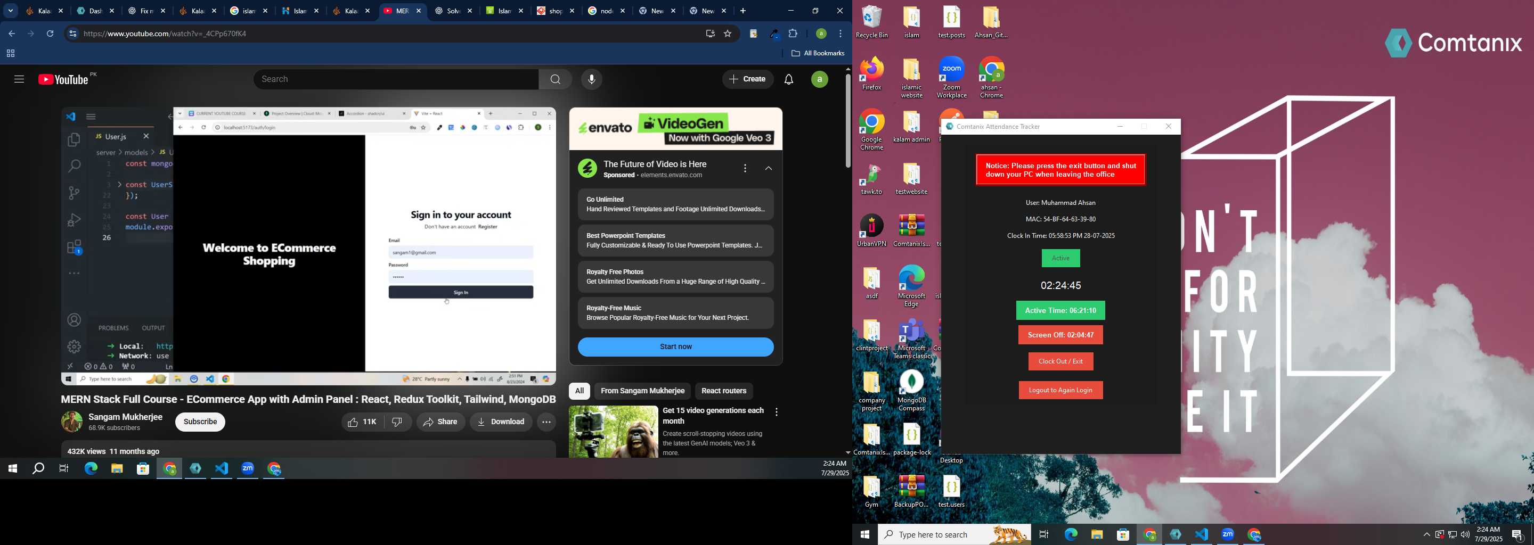Open the Chrome extensions puzzle icon

coord(793,34)
